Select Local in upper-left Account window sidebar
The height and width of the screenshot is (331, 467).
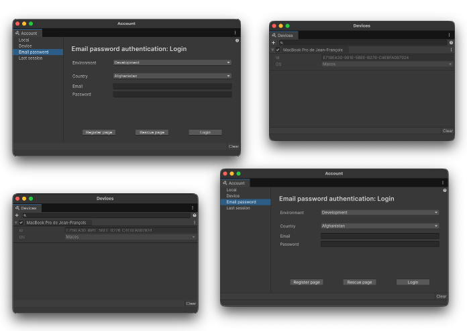point(24,40)
